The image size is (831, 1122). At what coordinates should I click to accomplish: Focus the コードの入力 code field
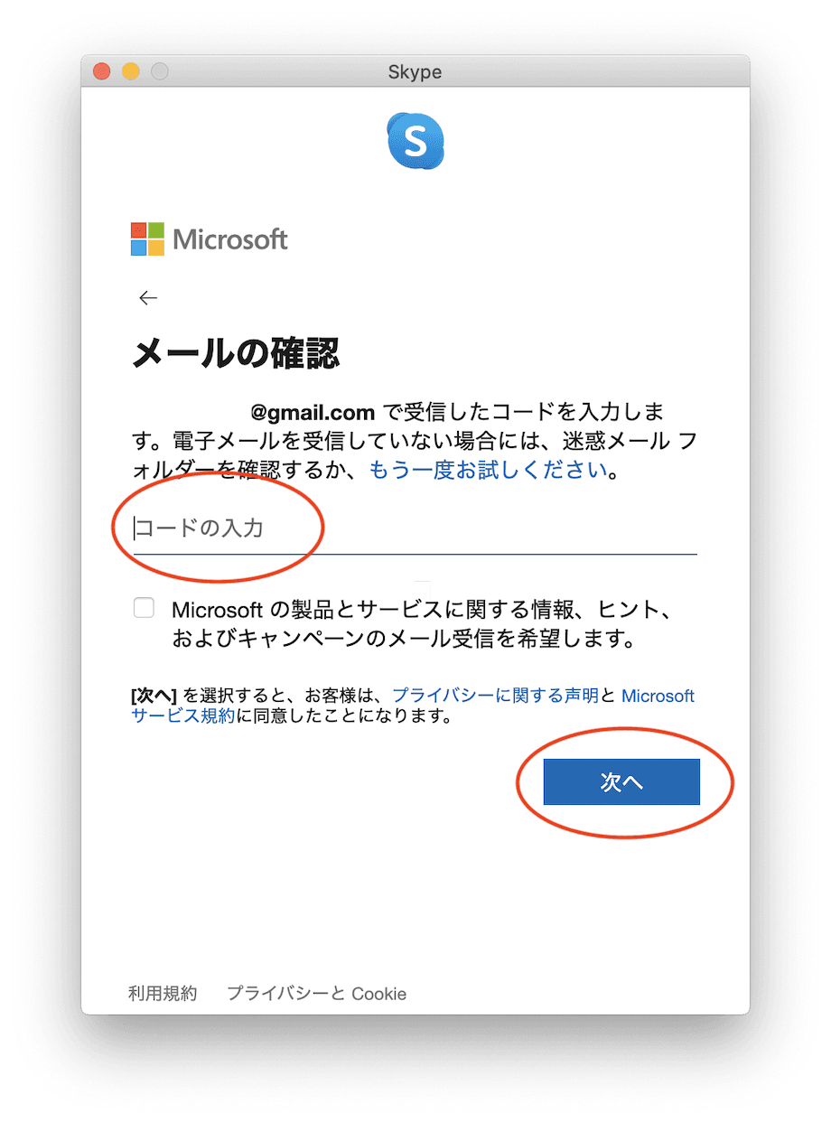[415, 528]
